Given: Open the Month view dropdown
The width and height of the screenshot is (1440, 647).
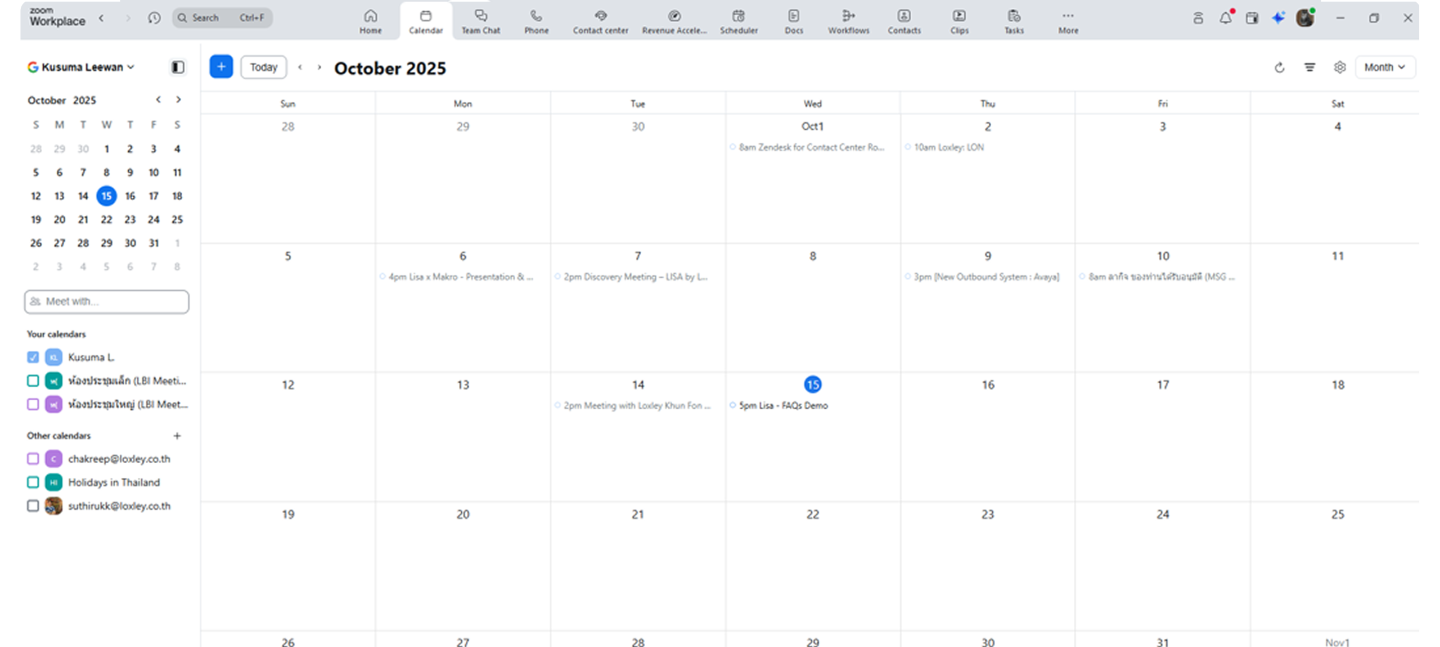Looking at the screenshot, I should [x=1384, y=67].
